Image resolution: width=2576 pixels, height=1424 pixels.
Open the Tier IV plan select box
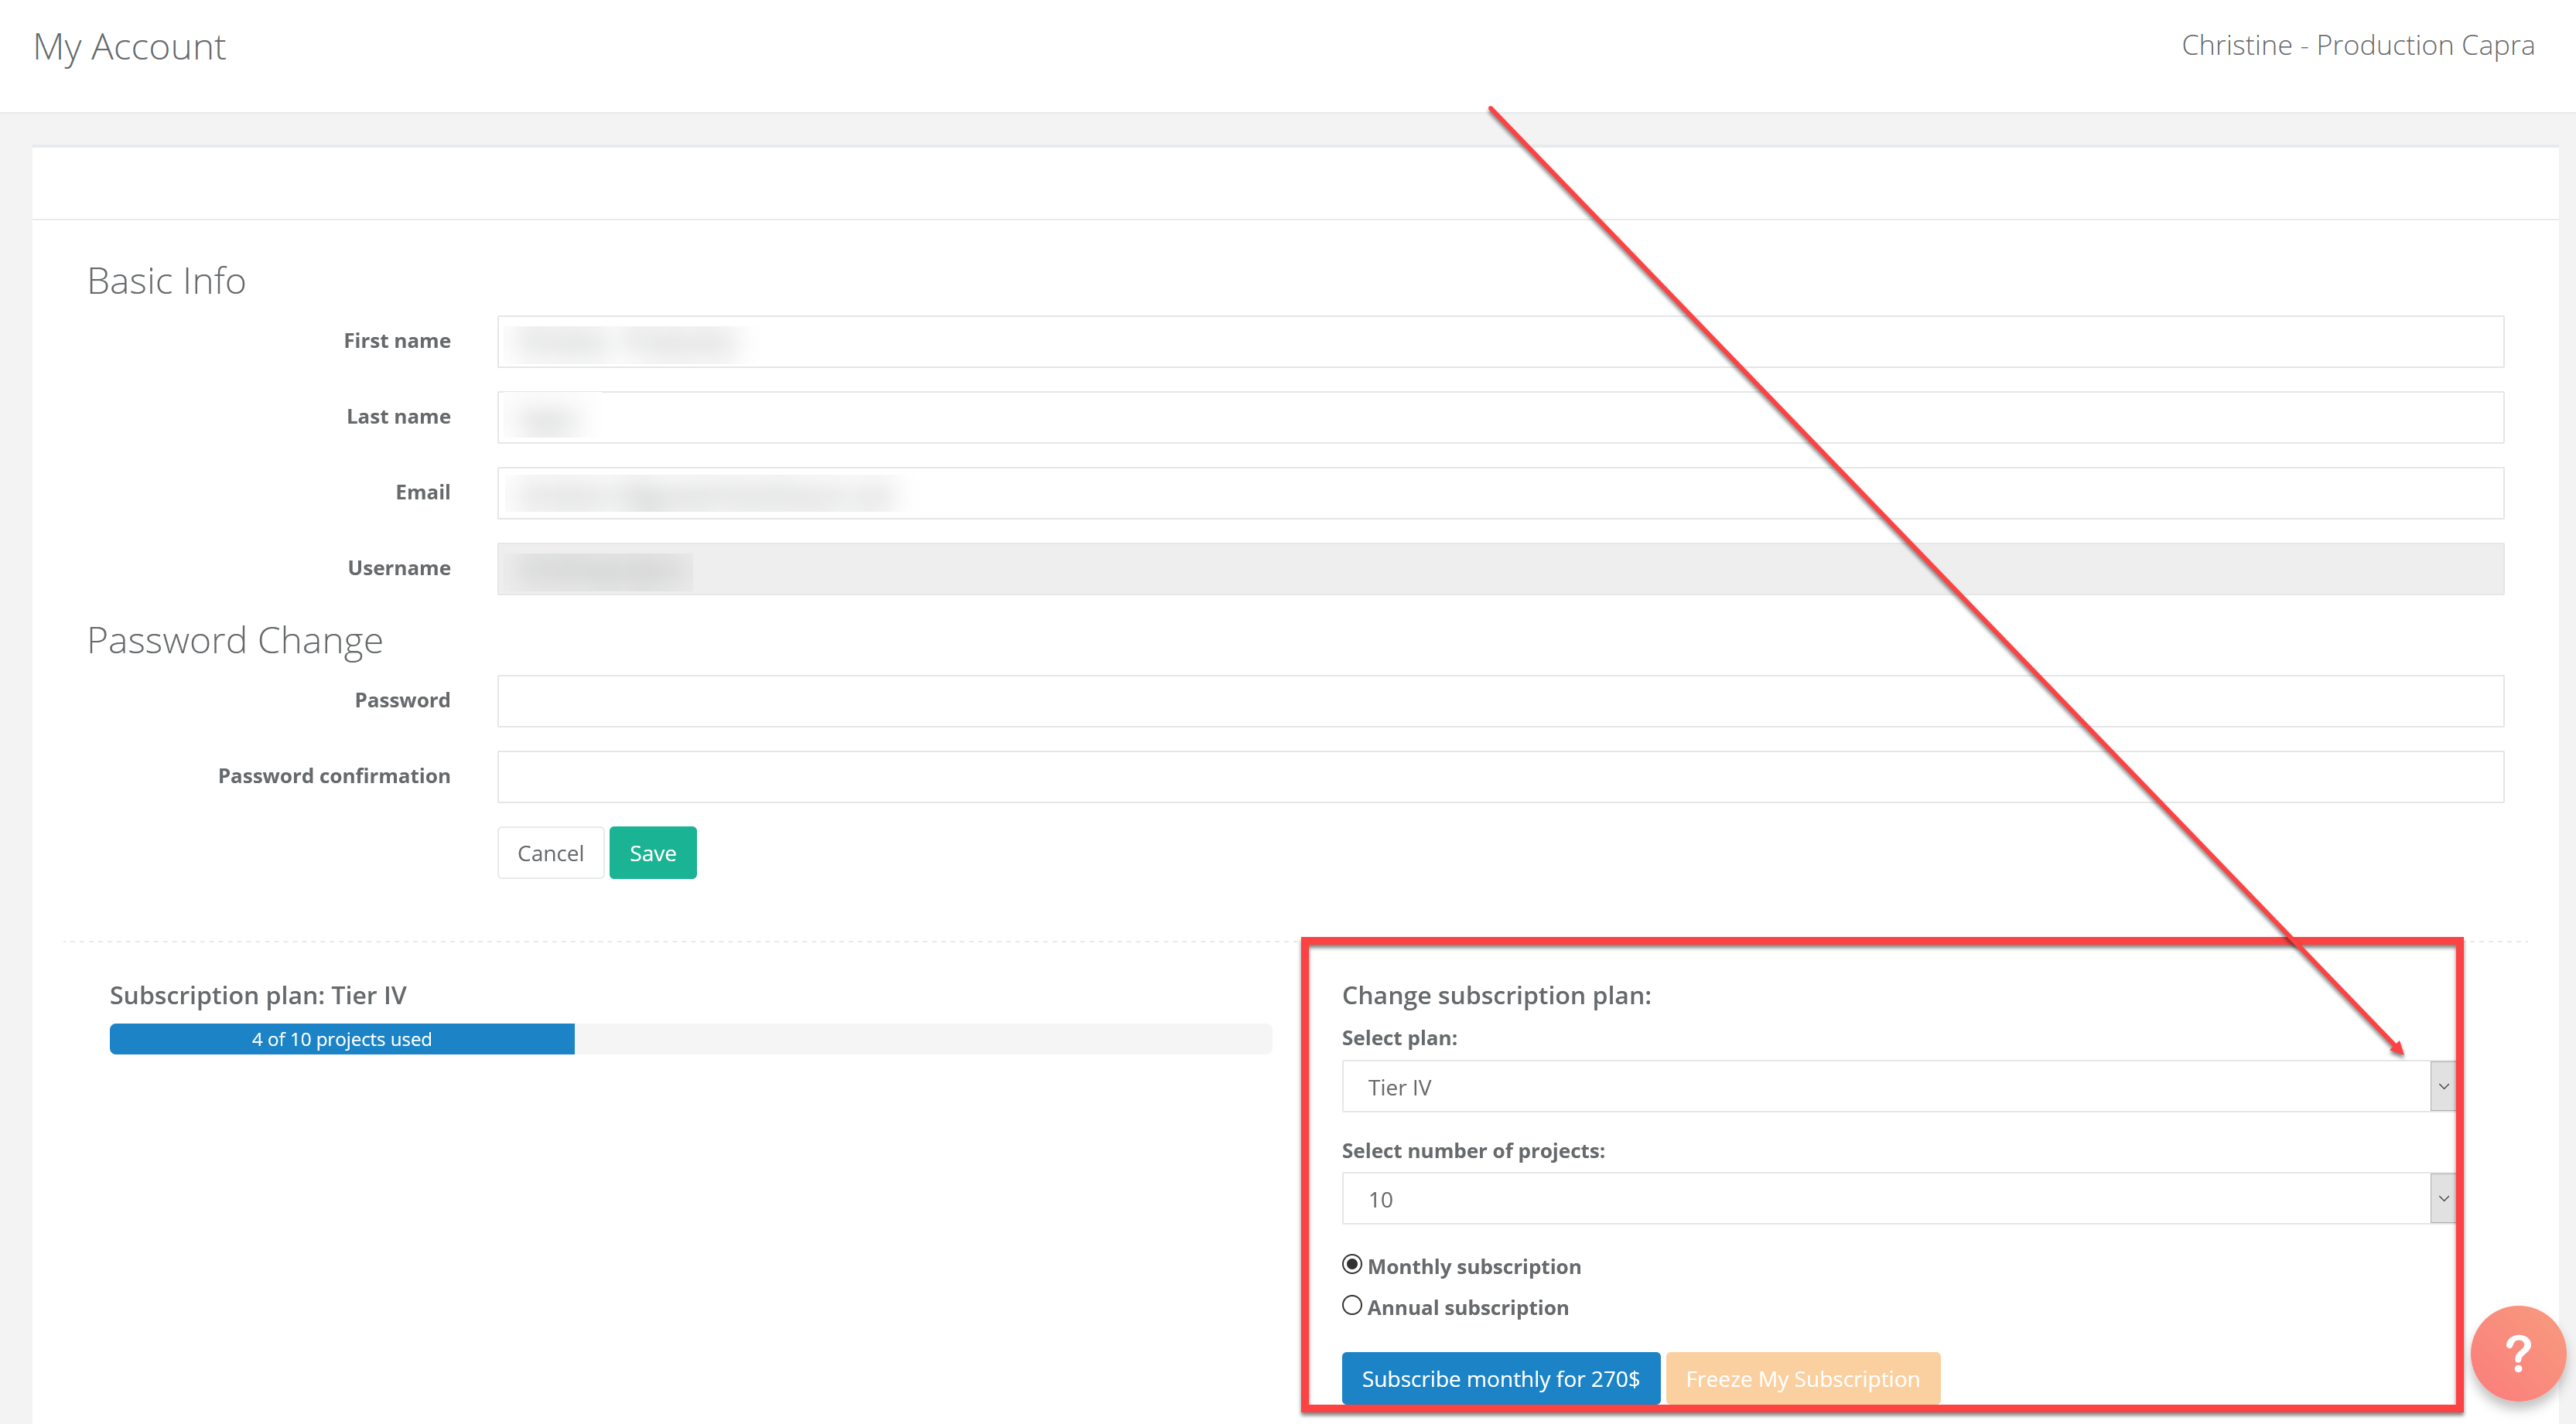(1885, 1086)
